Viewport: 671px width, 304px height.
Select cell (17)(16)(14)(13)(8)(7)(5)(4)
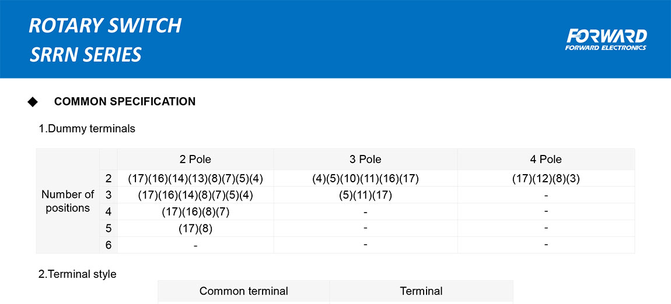(x=195, y=178)
